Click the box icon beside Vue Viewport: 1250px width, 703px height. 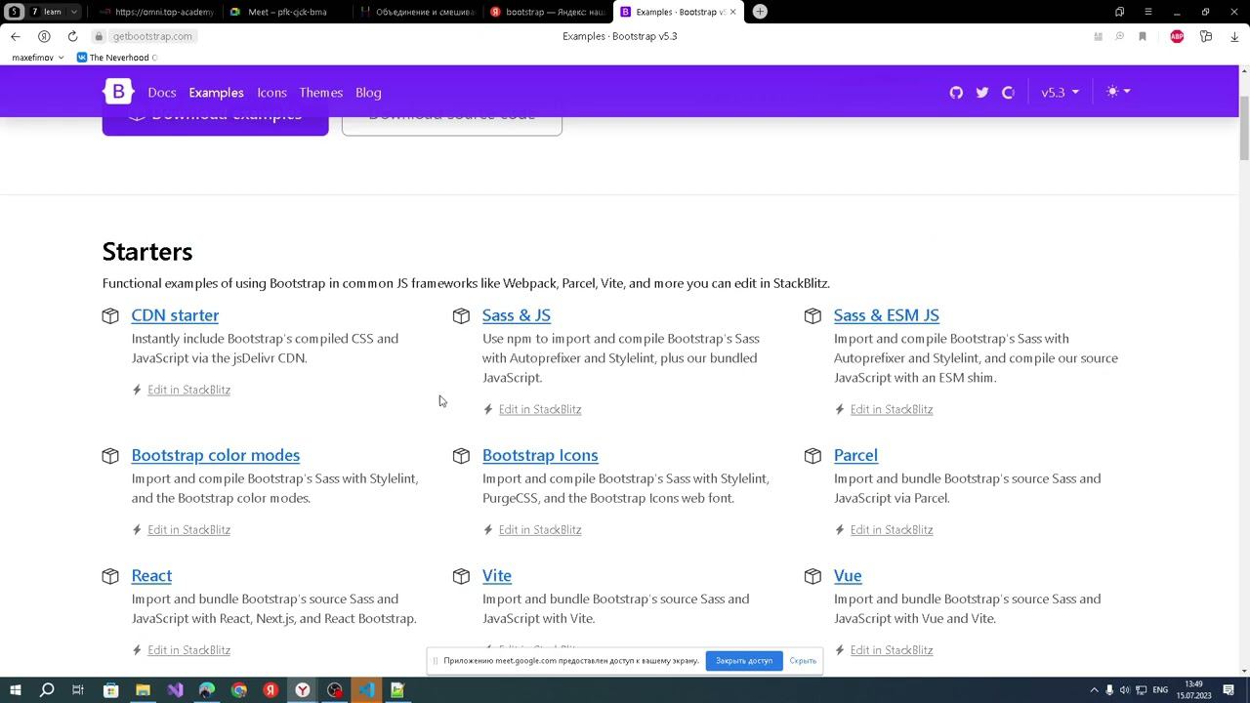(812, 576)
